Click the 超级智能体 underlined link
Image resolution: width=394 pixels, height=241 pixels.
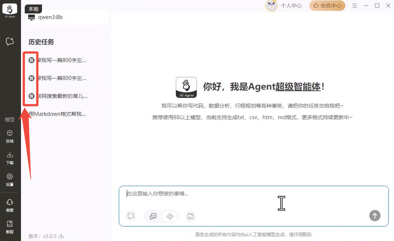pos(298,87)
